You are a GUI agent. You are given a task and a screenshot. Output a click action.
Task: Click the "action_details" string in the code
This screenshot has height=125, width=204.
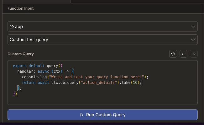click(99, 83)
